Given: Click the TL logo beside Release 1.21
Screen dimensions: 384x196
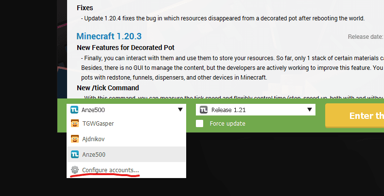Looking at the screenshot, I should tap(204, 110).
